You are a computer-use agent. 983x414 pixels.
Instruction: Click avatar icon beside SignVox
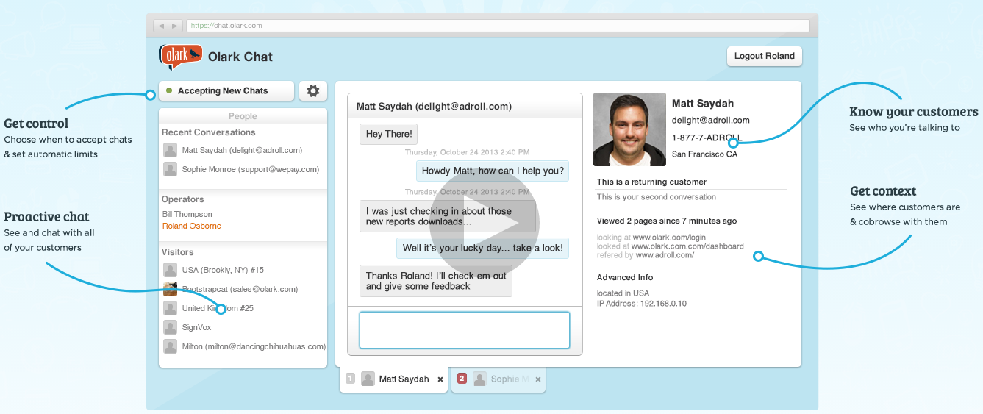[x=171, y=327]
